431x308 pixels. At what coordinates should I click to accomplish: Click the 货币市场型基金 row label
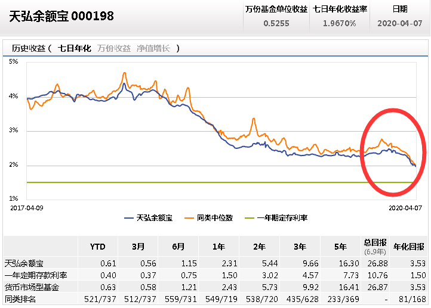coord(32,287)
